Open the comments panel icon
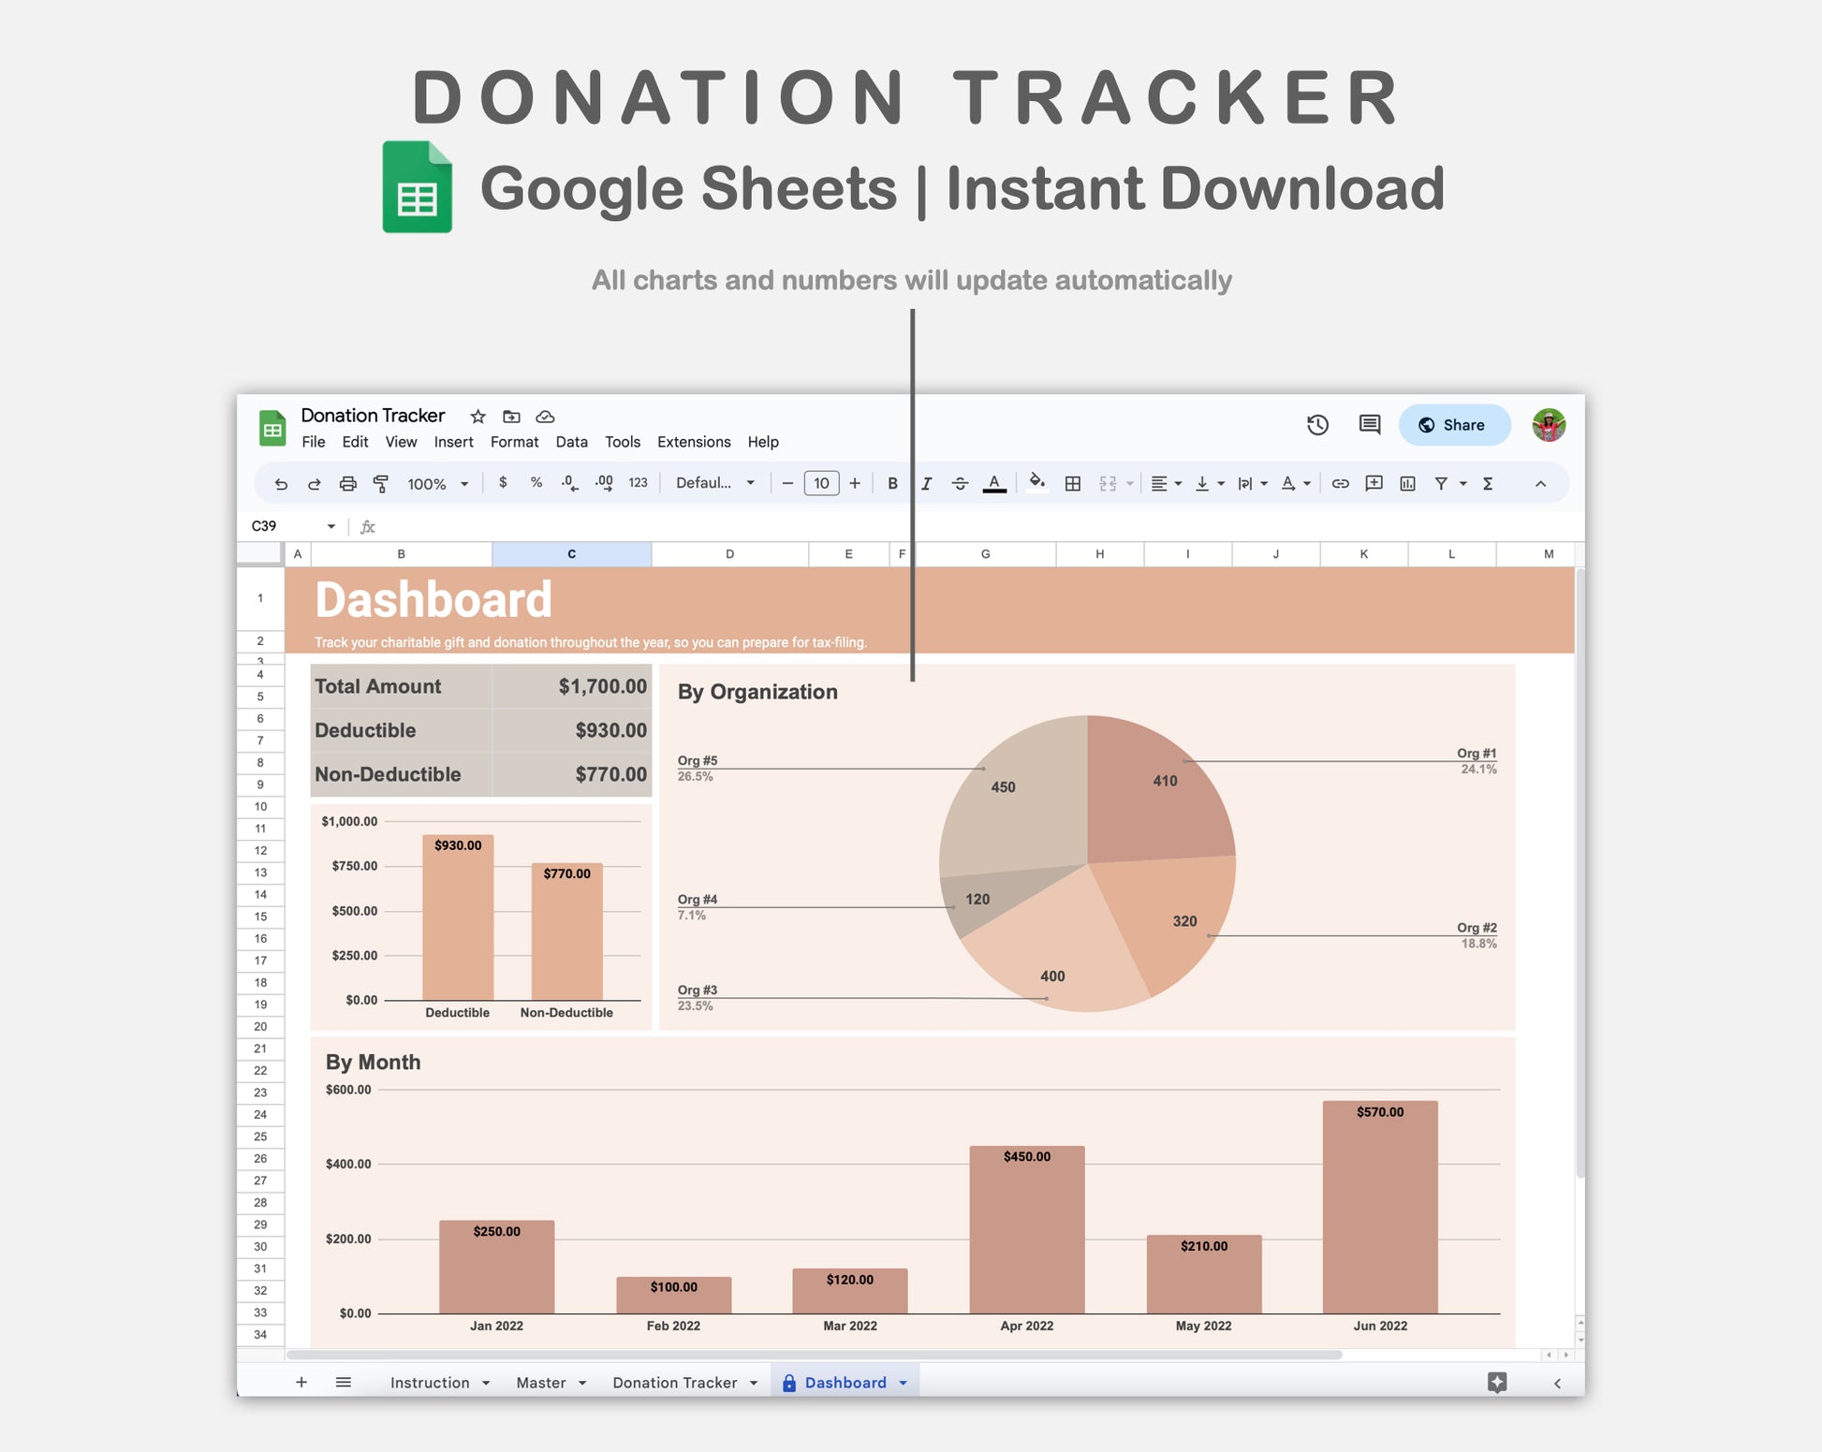1822x1452 pixels. tap(1369, 425)
